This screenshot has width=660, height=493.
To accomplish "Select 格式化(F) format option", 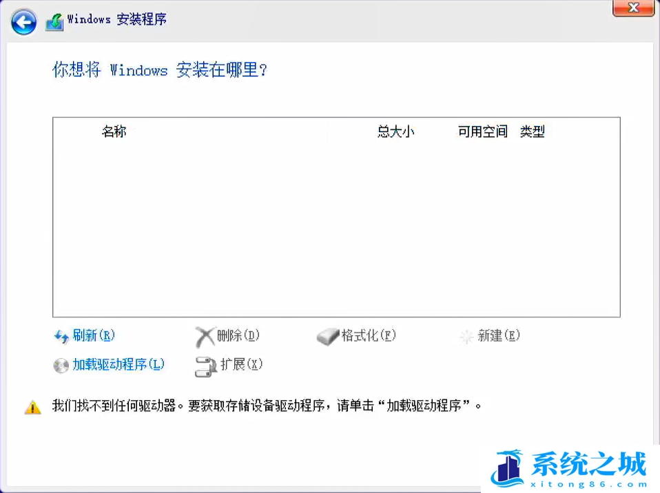I will [369, 335].
